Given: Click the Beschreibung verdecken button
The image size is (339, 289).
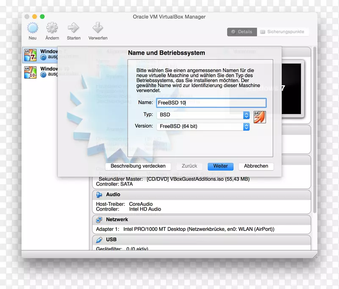Looking at the screenshot, I should (138, 166).
